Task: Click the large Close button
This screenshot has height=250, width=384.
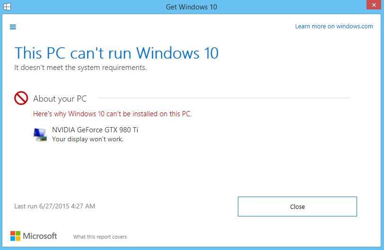Action: coord(297,207)
